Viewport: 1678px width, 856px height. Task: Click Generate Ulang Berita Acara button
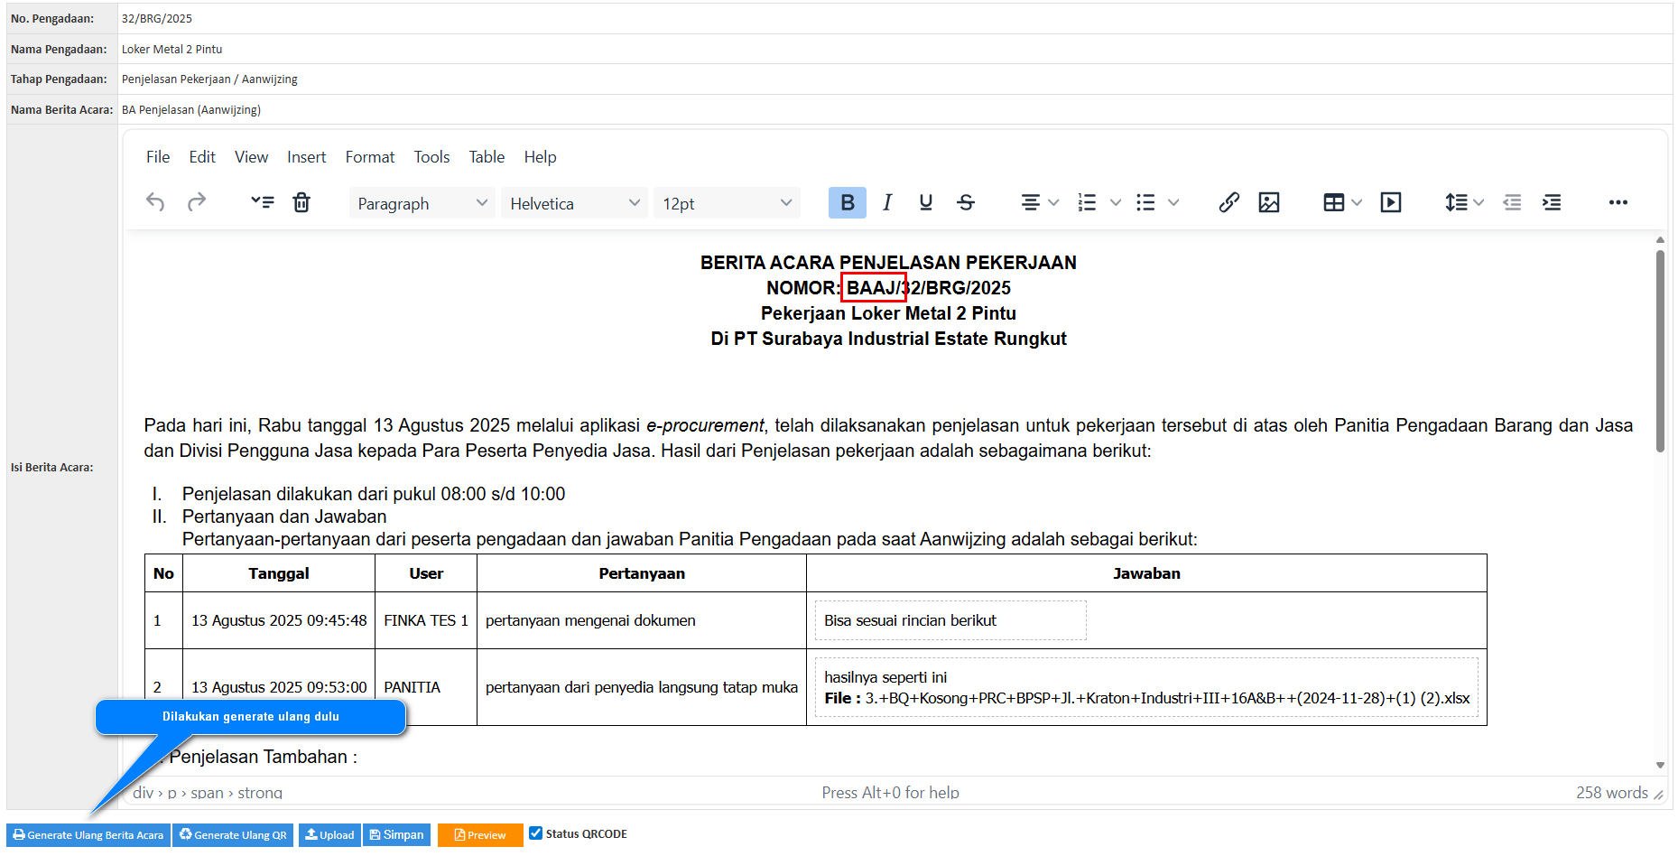(x=88, y=835)
